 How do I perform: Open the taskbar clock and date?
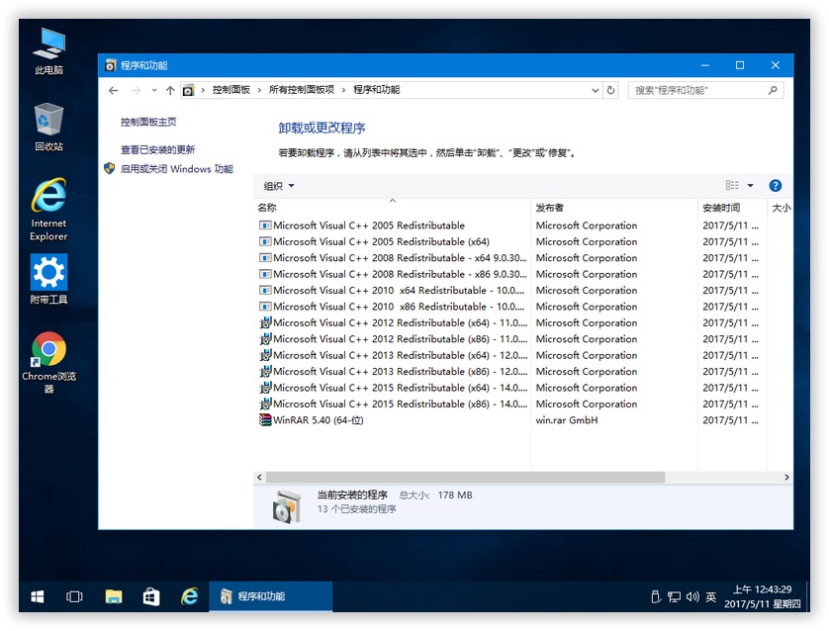(762, 596)
